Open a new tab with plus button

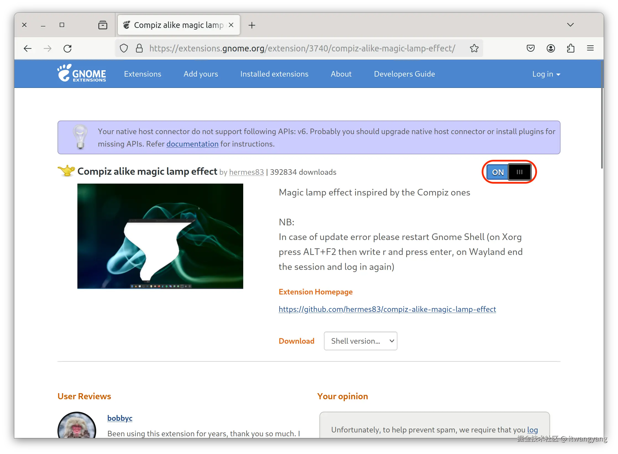tap(252, 25)
